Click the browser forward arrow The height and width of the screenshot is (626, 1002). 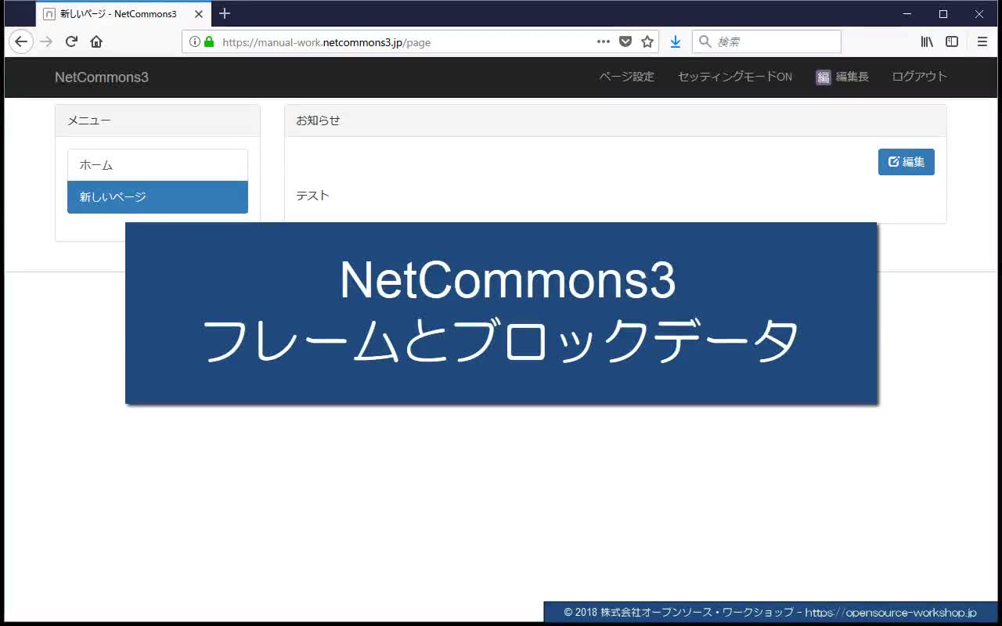[x=46, y=41]
